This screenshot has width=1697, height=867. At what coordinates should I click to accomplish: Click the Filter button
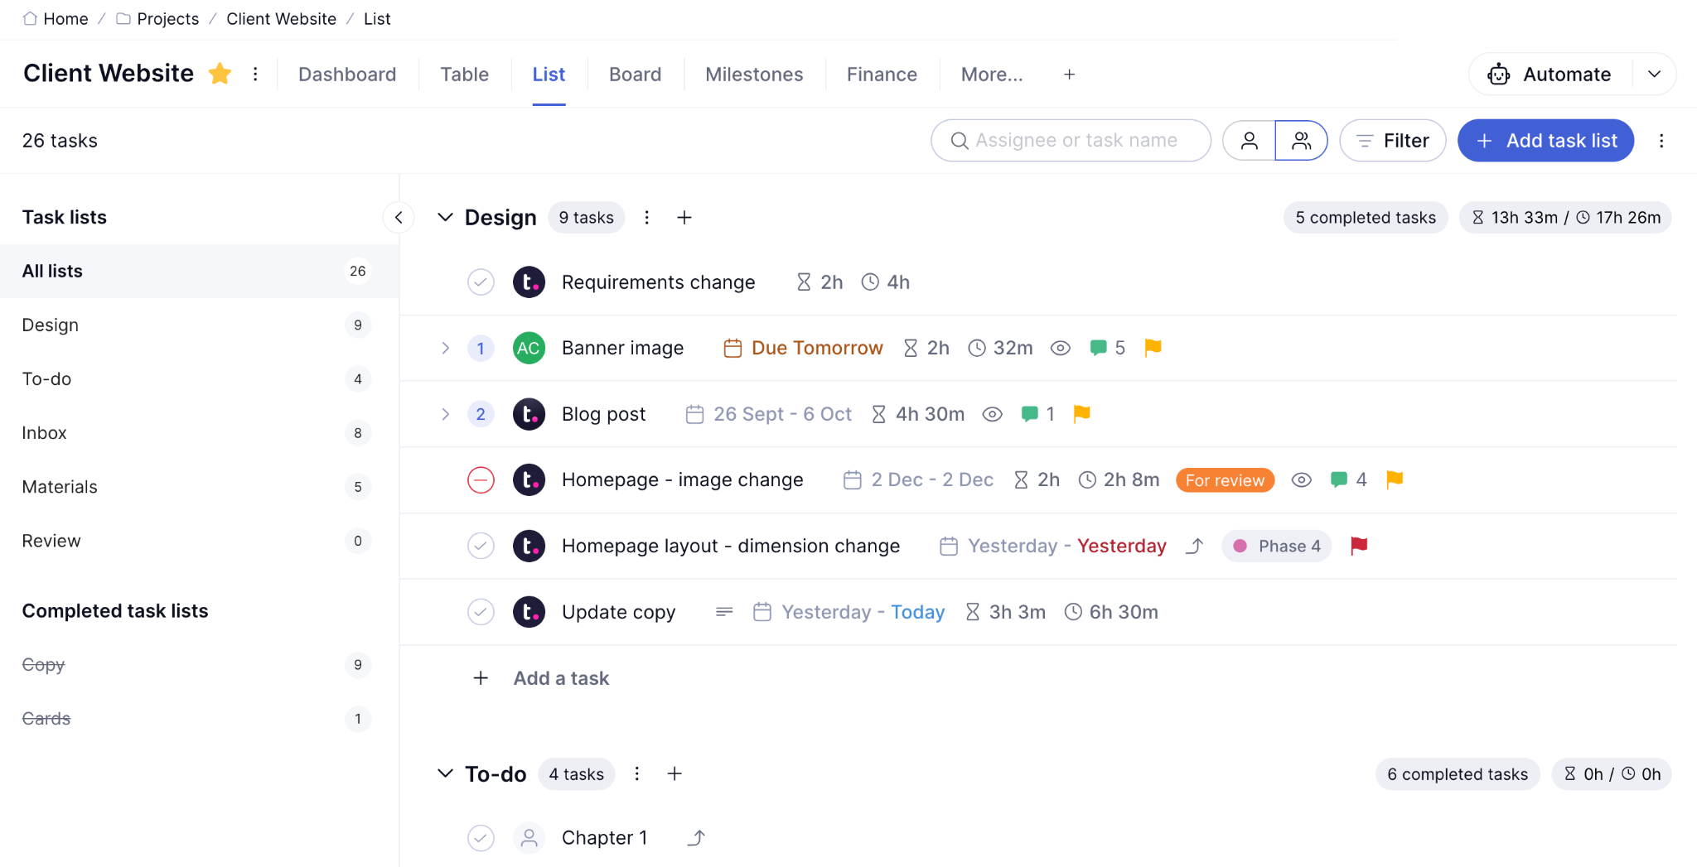point(1393,141)
